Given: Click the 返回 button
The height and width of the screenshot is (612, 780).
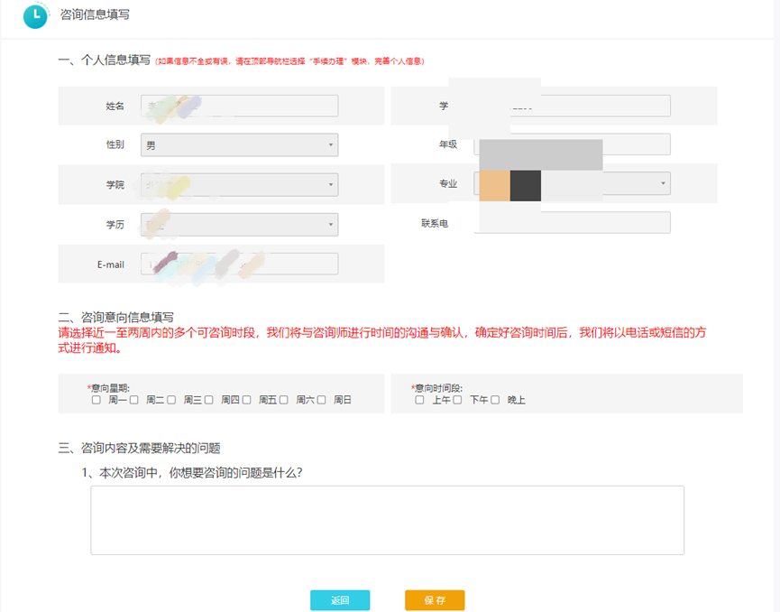Looking at the screenshot, I should [x=340, y=600].
